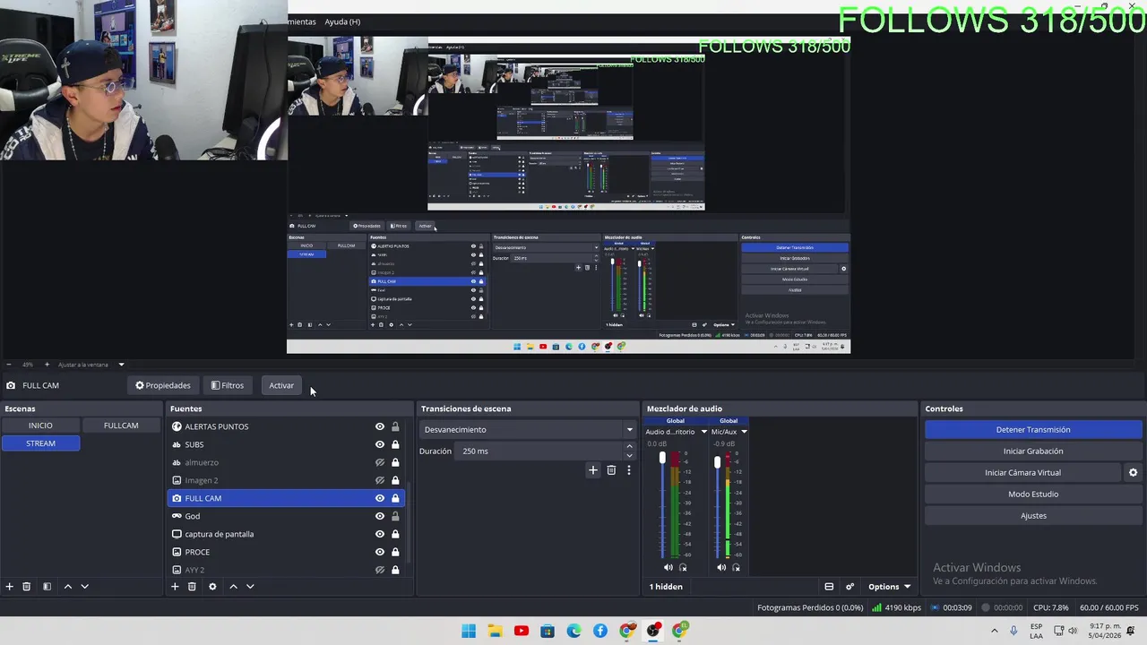Open Windows Start menu
The height and width of the screenshot is (645, 1147).
pyautogui.click(x=469, y=631)
